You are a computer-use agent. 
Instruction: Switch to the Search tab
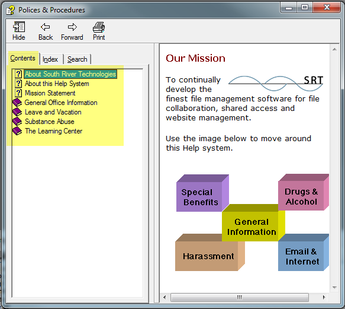(x=78, y=59)
